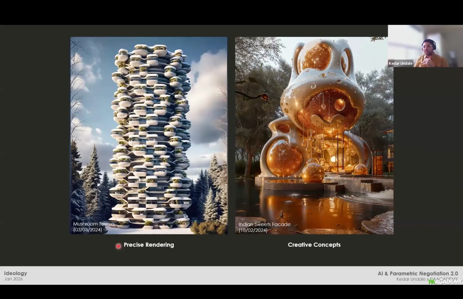Click the "Creative Concepts" label
463x299 pixels.
click(314, 245)
